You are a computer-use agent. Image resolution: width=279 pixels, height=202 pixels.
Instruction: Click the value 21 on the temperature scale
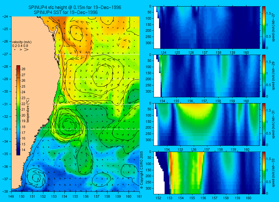[x=23, y=109]
